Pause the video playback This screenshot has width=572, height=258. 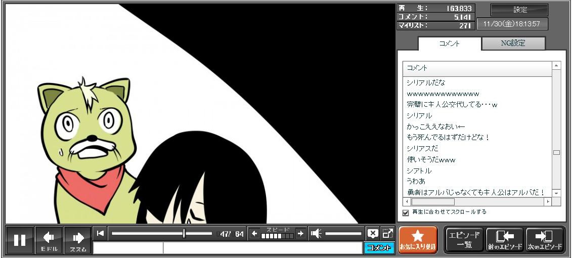pos(20,240)
